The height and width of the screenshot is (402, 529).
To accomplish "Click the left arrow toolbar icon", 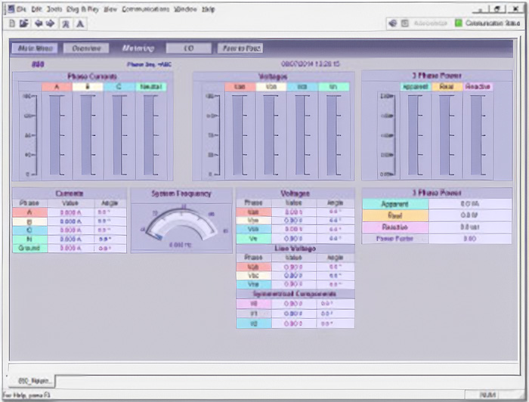I will (39, 23).
